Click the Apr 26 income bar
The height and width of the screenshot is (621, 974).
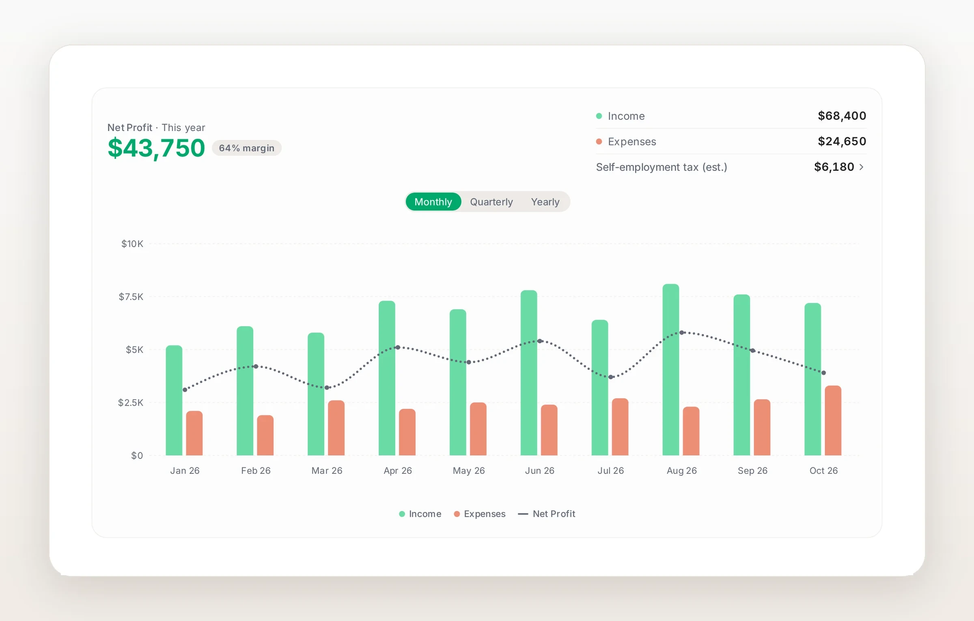point(387,378)
